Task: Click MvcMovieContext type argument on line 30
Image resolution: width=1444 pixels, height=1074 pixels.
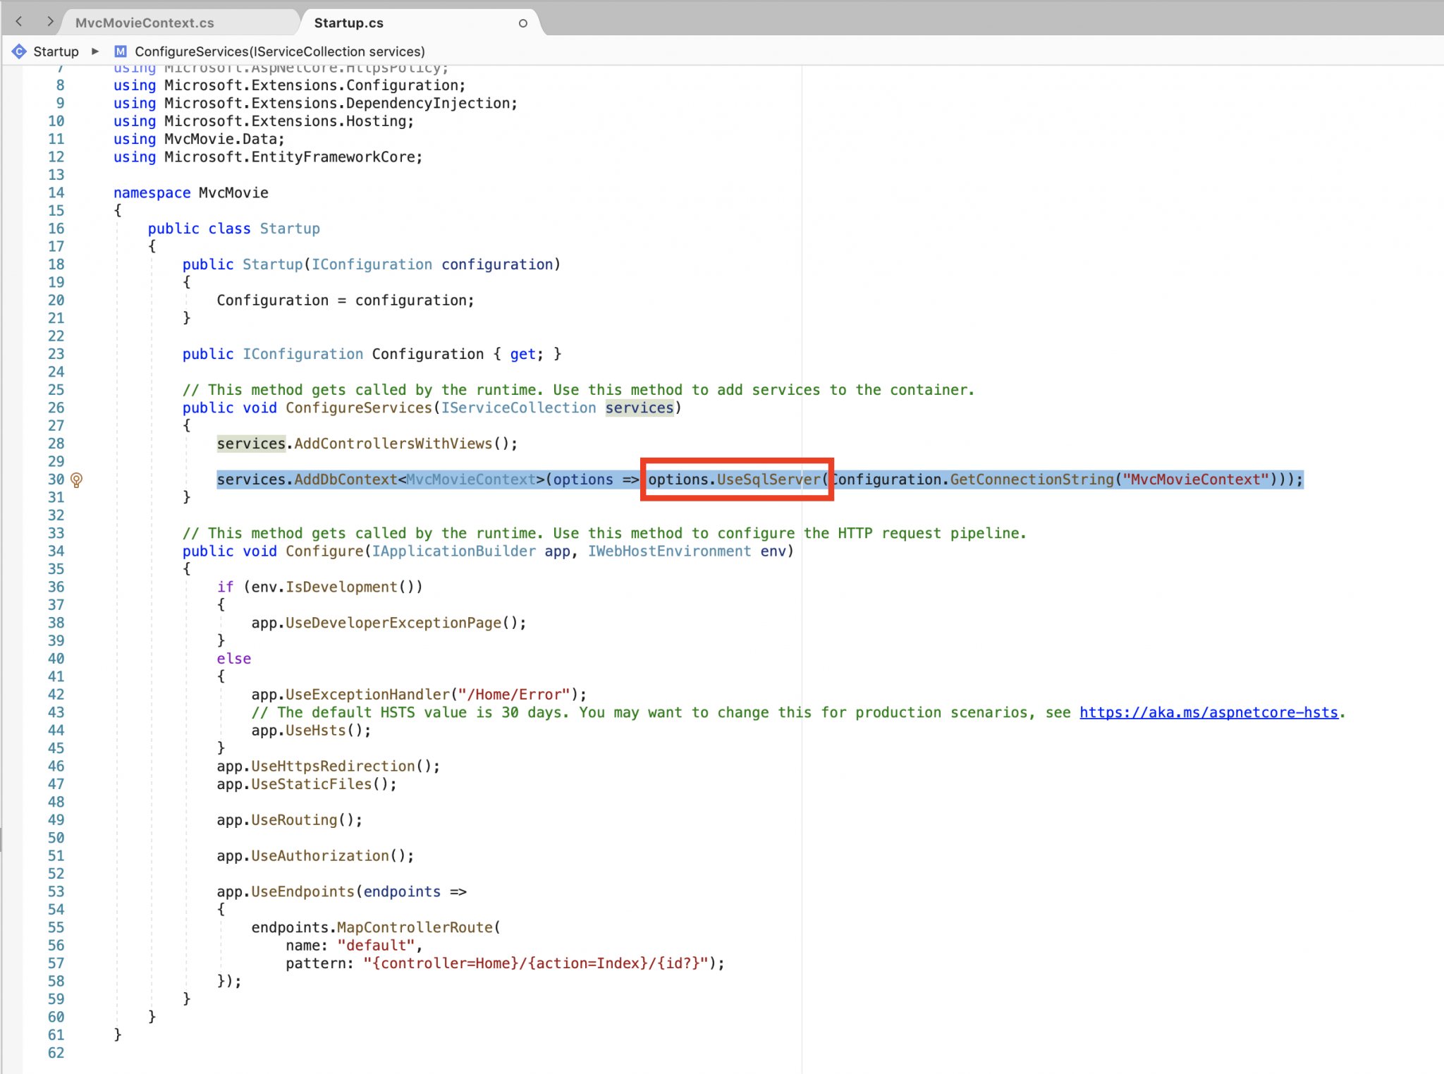Action: [471, 480]
